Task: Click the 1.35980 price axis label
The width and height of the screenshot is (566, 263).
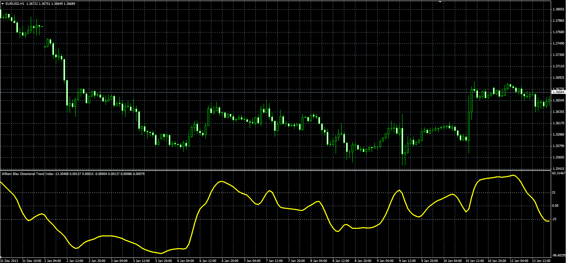Action: (559, 135)
